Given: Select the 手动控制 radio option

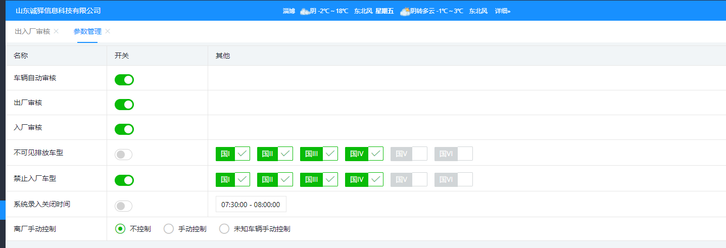Looking at the screenshot, I should point(169,229).
